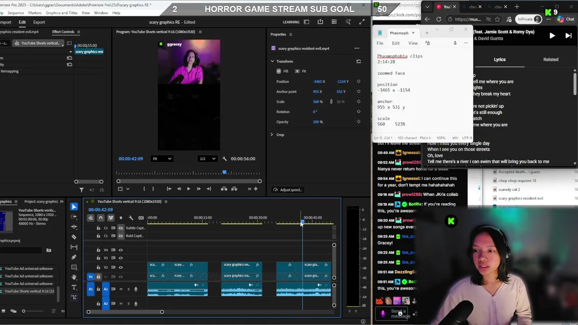Select the Rectangle tool
Viewport: 578px width, 325px height.
(74, 267)
